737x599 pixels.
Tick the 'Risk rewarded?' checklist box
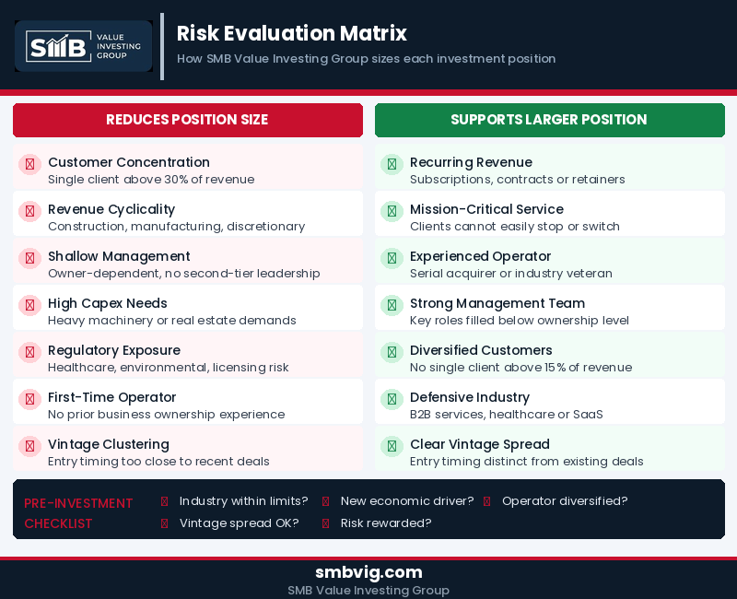[325, 523]
